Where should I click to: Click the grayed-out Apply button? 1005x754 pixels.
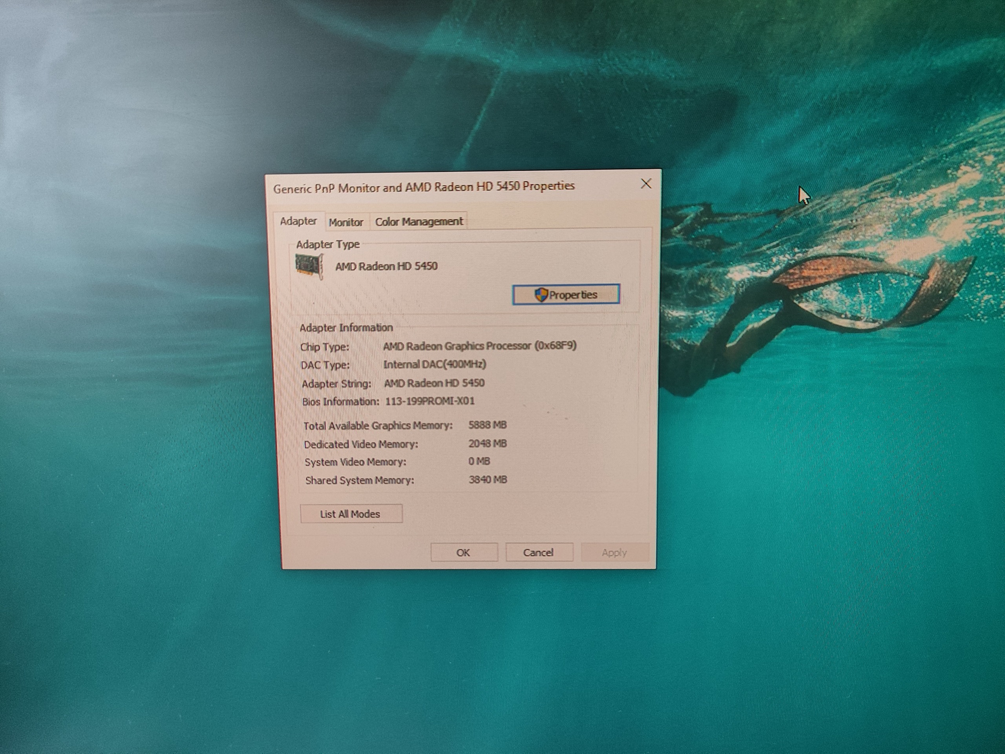614,553
